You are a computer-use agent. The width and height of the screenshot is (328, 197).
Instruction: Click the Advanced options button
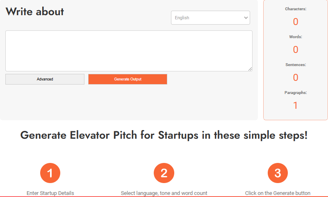tap(45, 79)
